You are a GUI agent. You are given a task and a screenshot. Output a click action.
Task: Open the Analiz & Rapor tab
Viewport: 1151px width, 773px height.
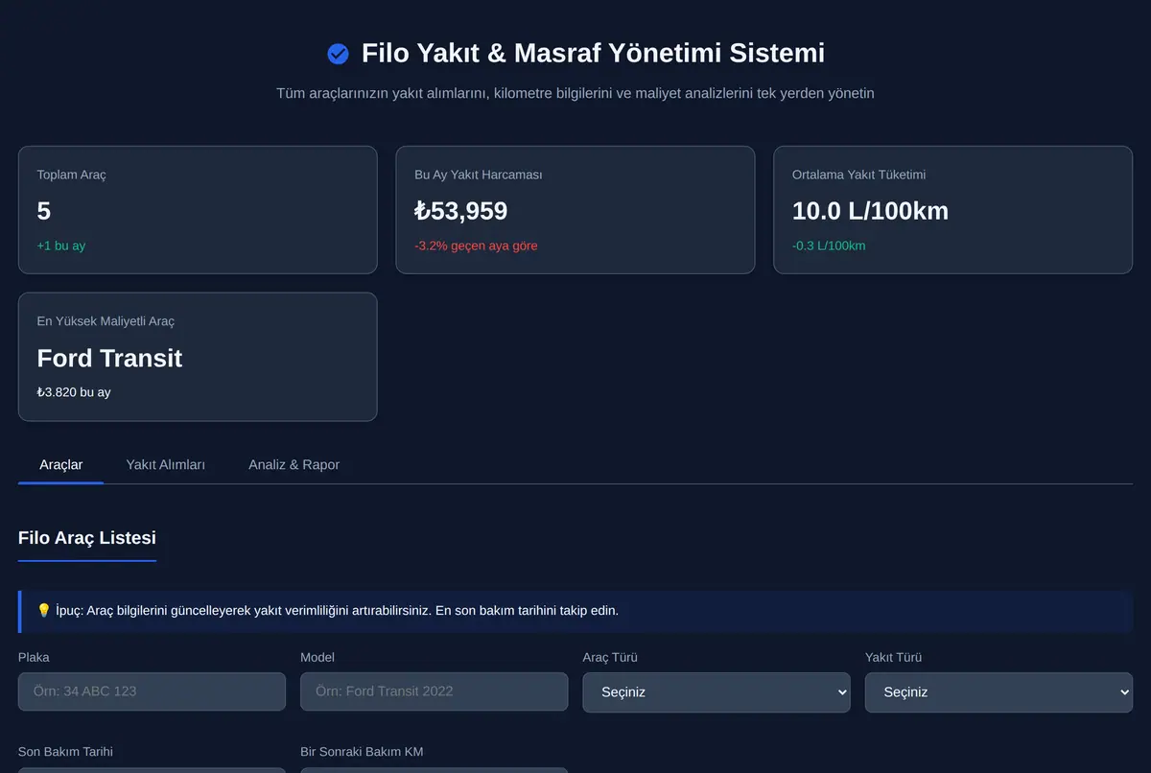[294, 464]
